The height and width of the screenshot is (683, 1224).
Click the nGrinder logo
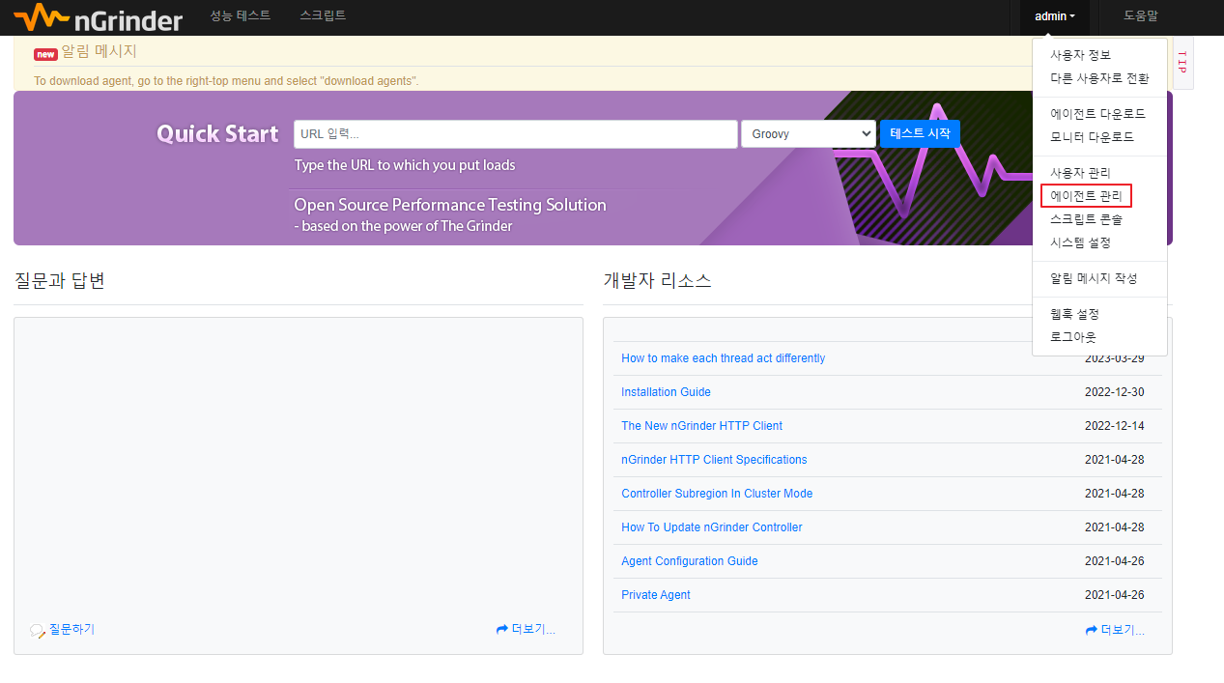pyautogui.click(x=98, y=16)
